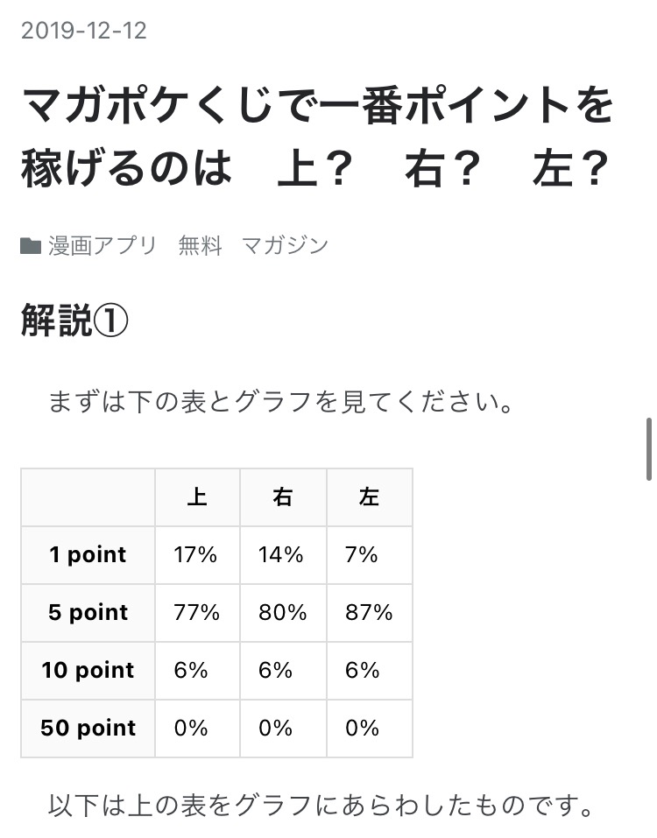
Task: Select the 80% table cell
Action: (x=282, y=613)
